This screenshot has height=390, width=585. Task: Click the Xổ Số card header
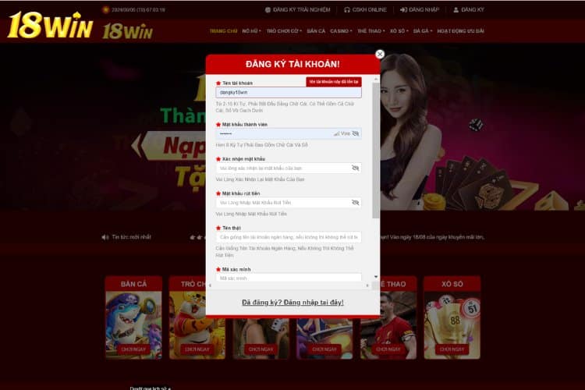click(x=452, y=284)
